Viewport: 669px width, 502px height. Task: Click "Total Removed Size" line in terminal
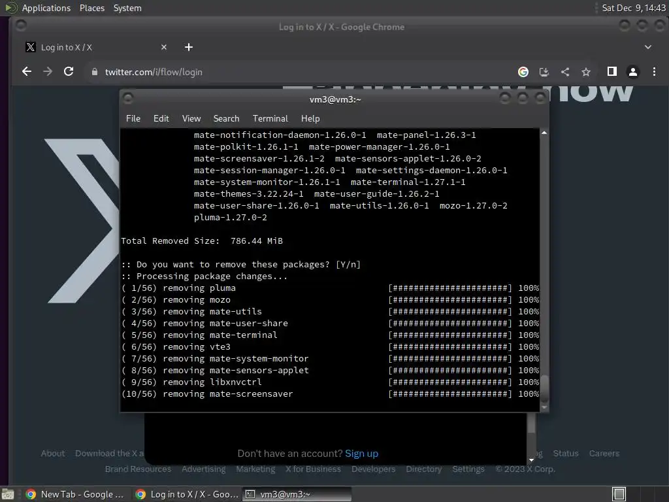click(202, 241)
